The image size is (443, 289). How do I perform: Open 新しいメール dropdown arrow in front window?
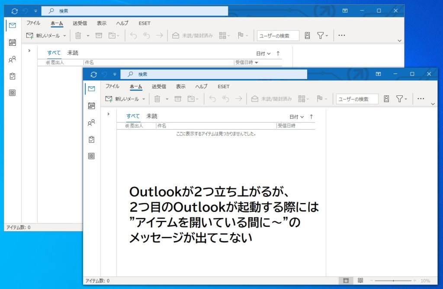tap(144, 99)
